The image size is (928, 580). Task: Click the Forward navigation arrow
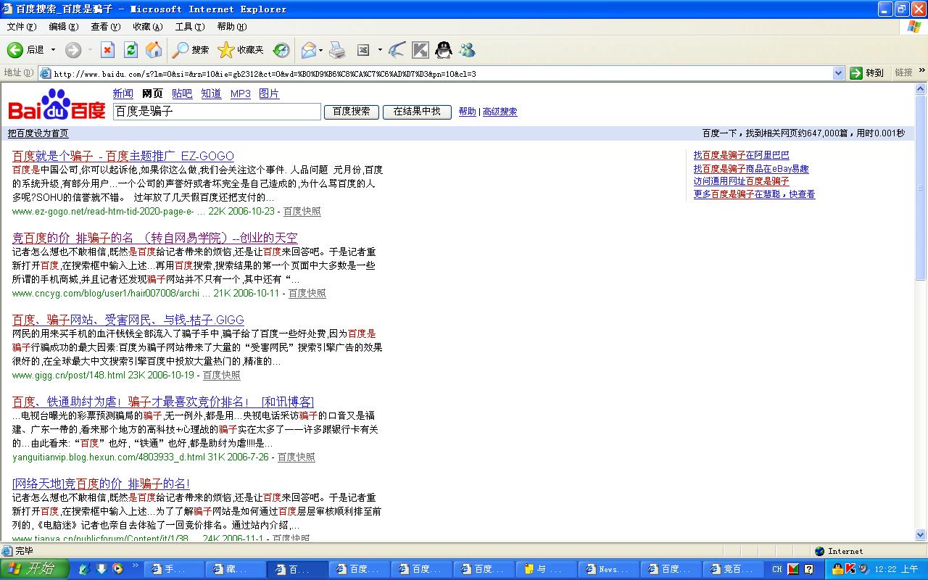(x=73, y=50)
